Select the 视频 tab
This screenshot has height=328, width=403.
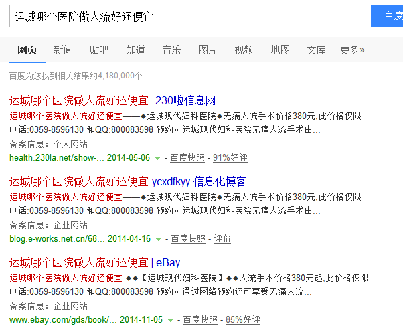pos(244,50)
